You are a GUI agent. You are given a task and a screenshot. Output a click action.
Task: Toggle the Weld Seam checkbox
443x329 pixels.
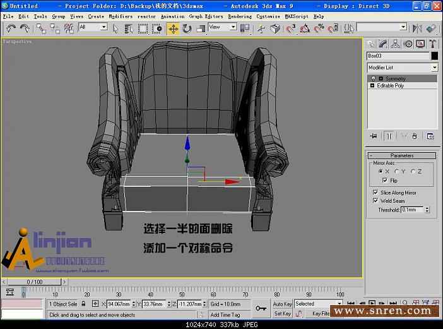click(375, 201)
